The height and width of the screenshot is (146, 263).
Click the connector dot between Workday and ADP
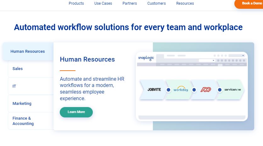point(194,90)
